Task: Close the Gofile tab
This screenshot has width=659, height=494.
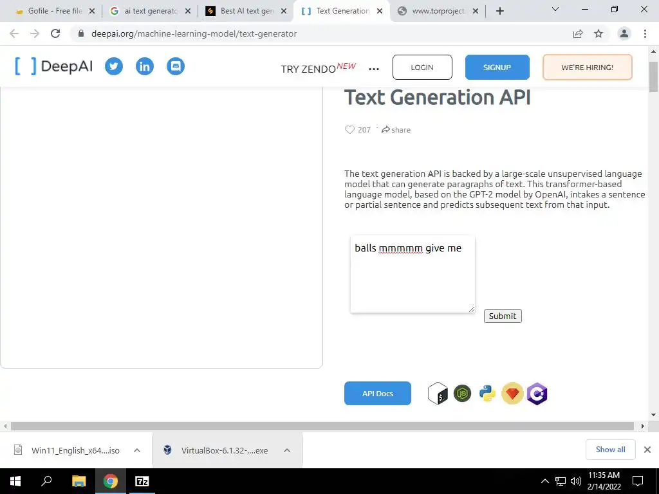Action: [x=92, y=12]
